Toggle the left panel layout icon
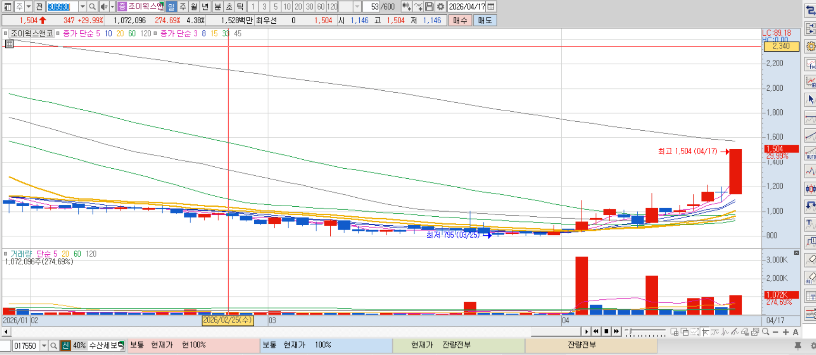Screen dimensions: 816x355 (8, 7)
